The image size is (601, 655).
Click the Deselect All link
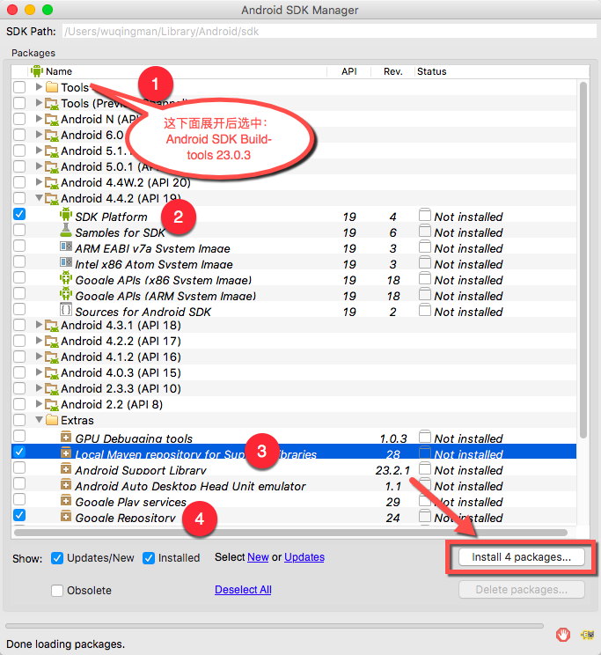click(243, 590)
